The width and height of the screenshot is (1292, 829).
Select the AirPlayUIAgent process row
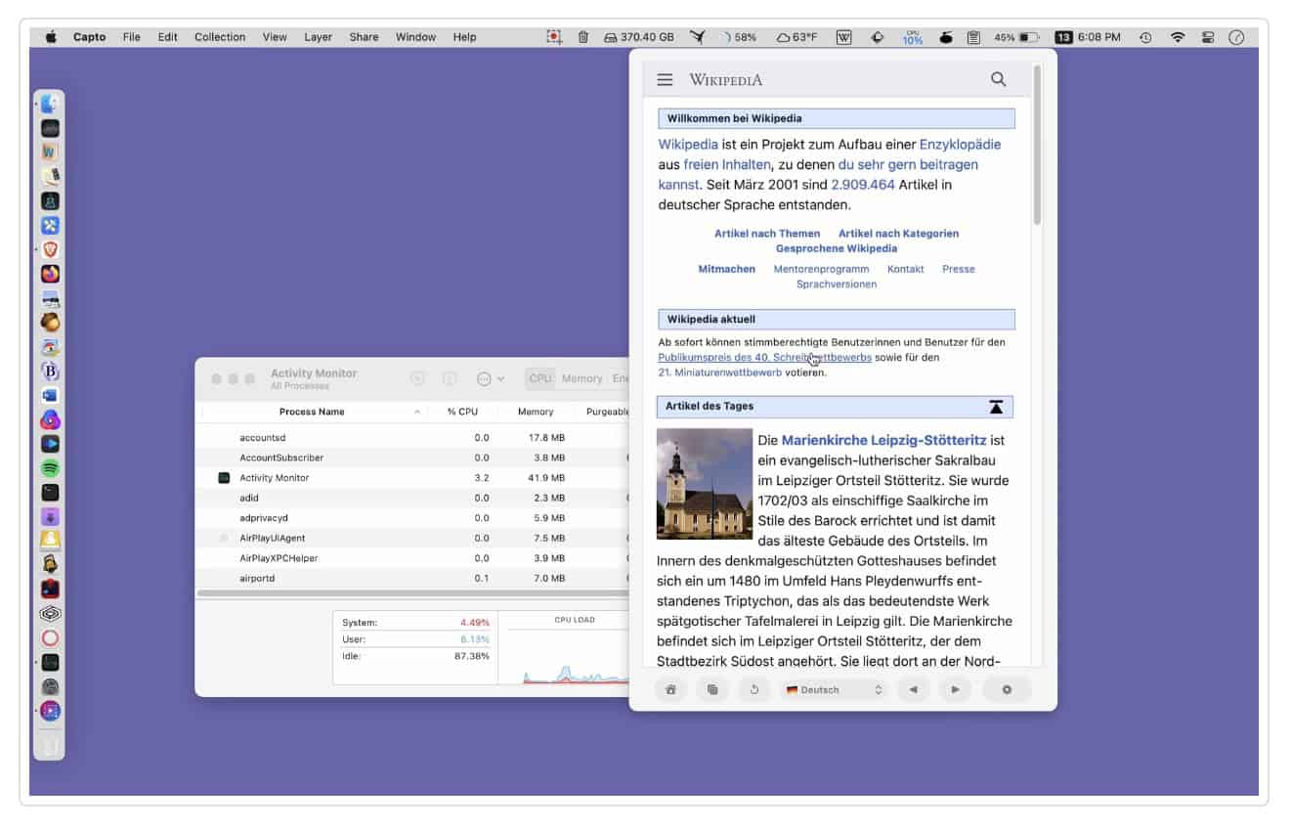[412, 538]
